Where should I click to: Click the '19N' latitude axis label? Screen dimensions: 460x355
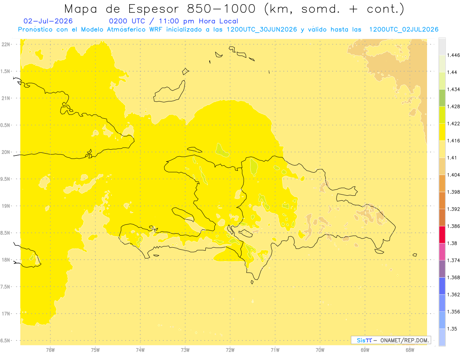pos(6,206)
